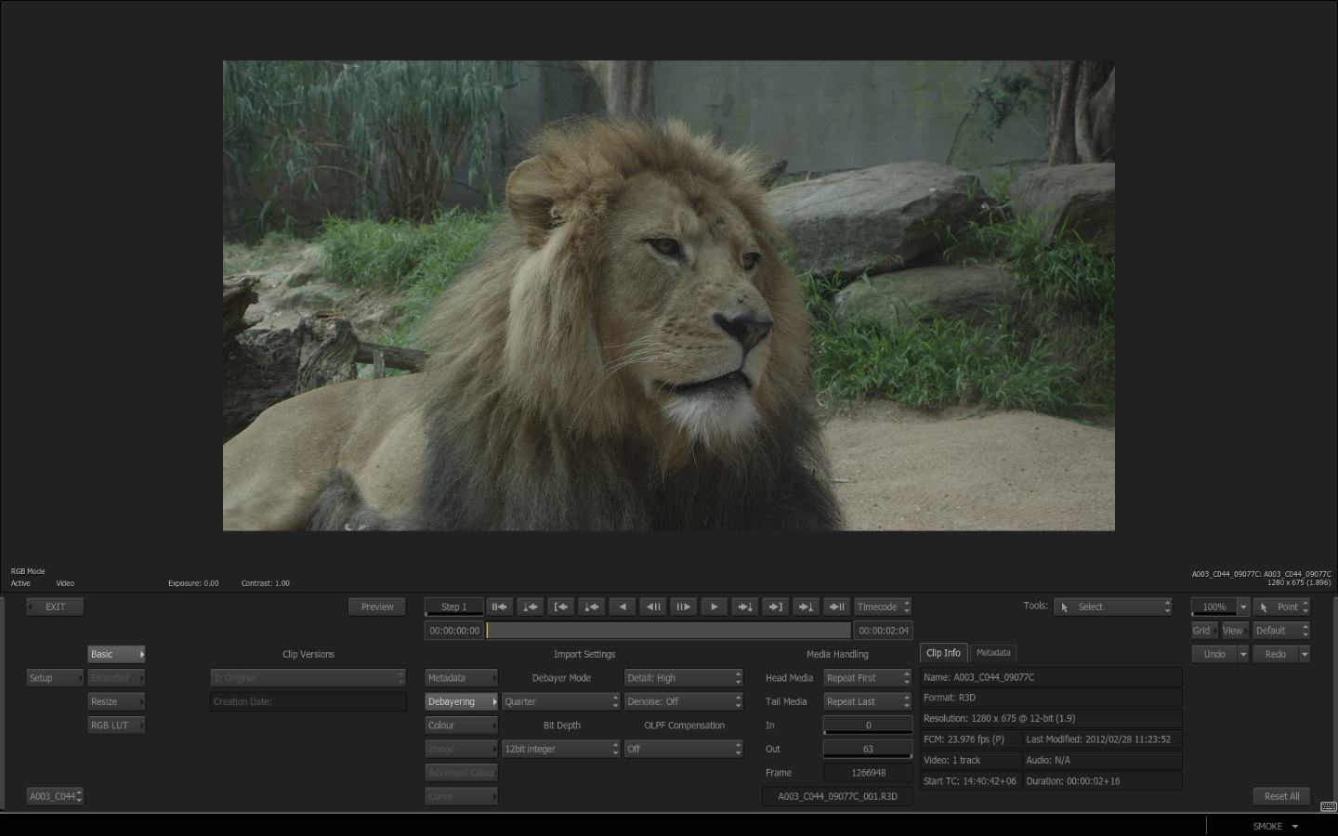Step forward one frame
1338x836 pixels.
pyautogui.click(x=683, y=607)
